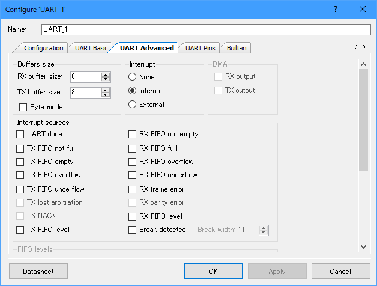This screenshot has height=286, width=377.
Task: Check the UART done interrupt source
Action: click(x=21, y=134)
